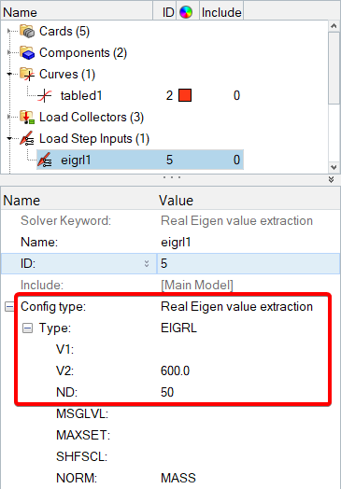Image resolution: width=341 pixels, height=489 pixels.
Task: Sort by the Include column header
Action: click(221, 12)
